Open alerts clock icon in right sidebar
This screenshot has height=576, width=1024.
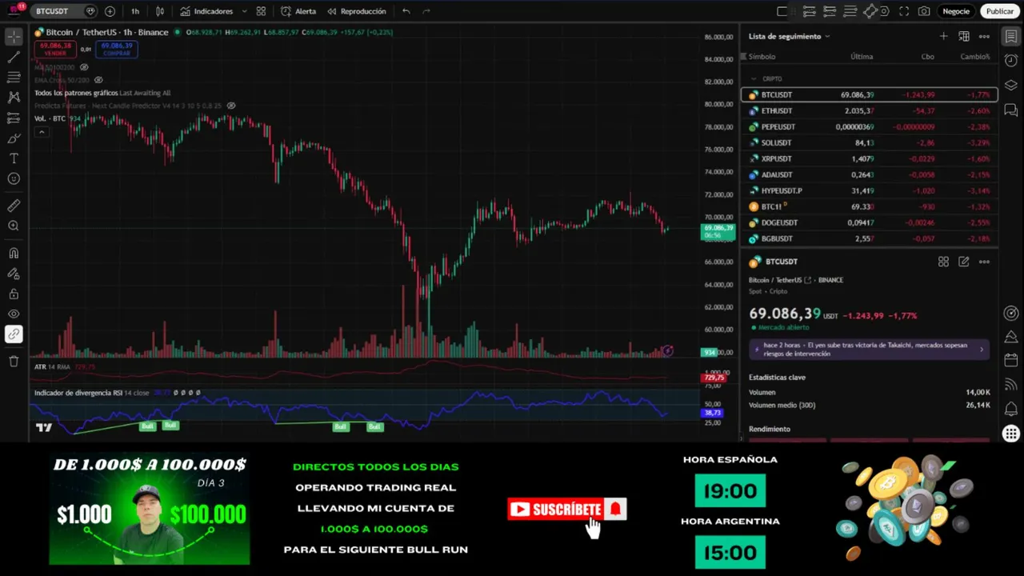[x=1011, y=61]
